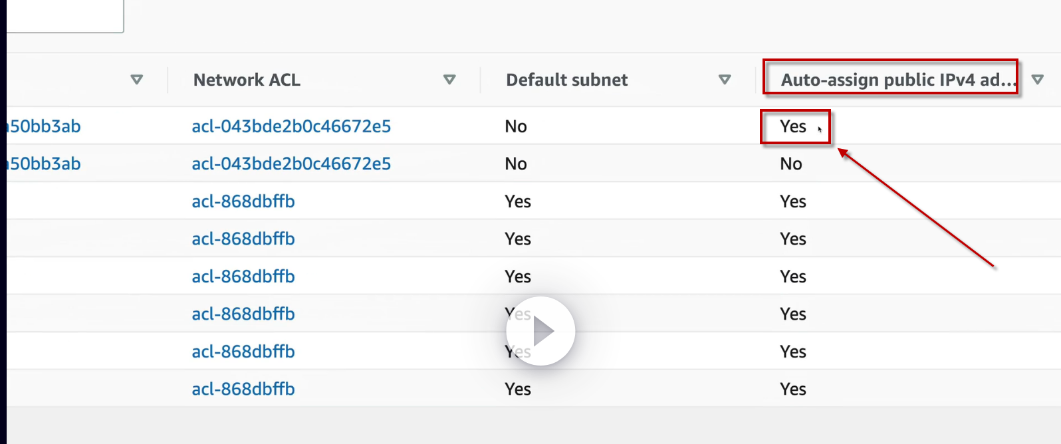Click the sort triangle left of Network ACL header

137,80
